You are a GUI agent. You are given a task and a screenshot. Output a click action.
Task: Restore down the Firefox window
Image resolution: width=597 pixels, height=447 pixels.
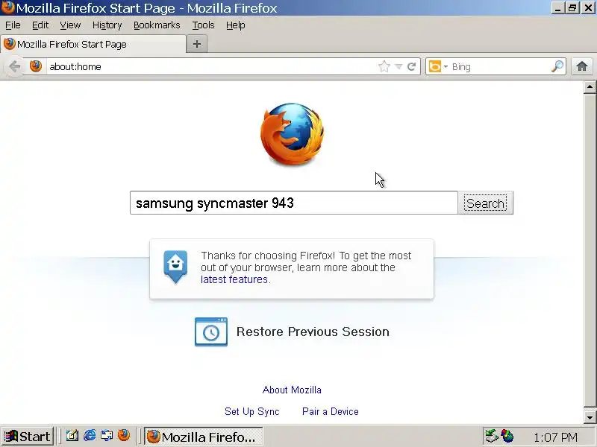572,7
